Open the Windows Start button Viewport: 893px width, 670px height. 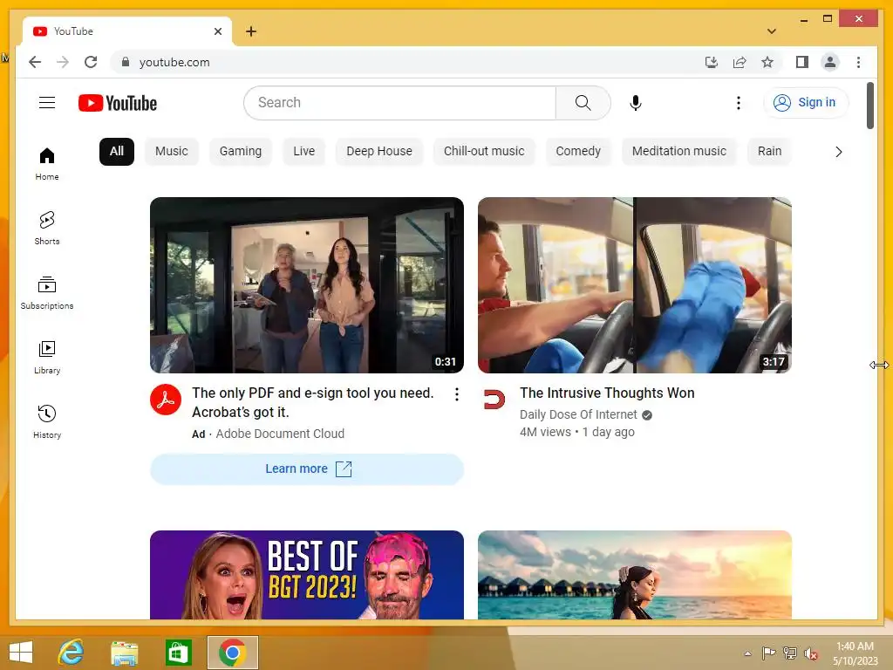[21, 653]
